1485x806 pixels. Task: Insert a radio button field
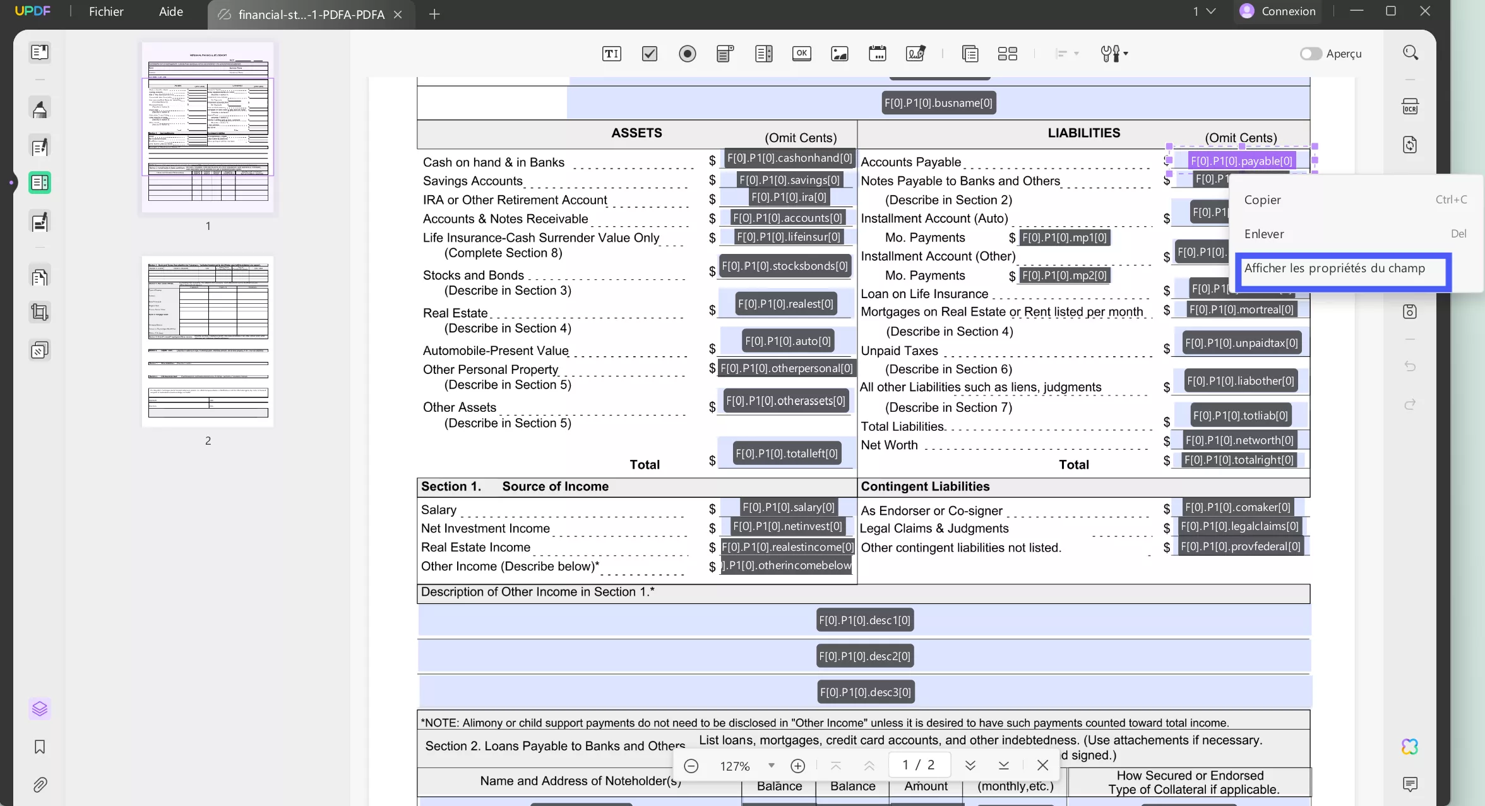[x=688, y=54]
